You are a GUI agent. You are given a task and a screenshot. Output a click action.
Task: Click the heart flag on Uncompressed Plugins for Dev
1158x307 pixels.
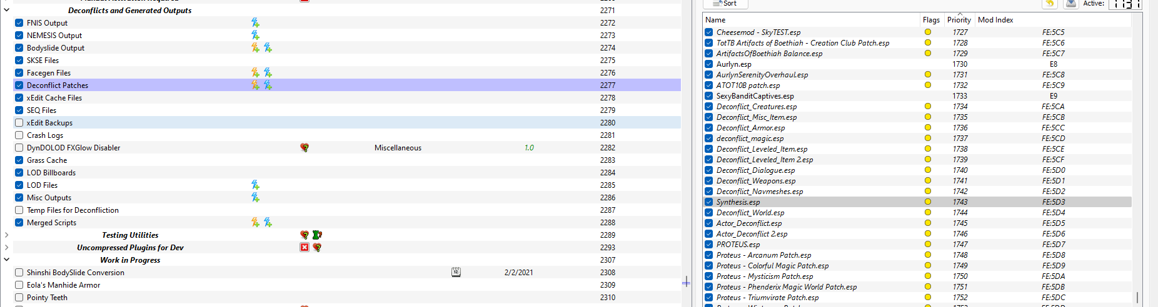click(x=317, y=248)
